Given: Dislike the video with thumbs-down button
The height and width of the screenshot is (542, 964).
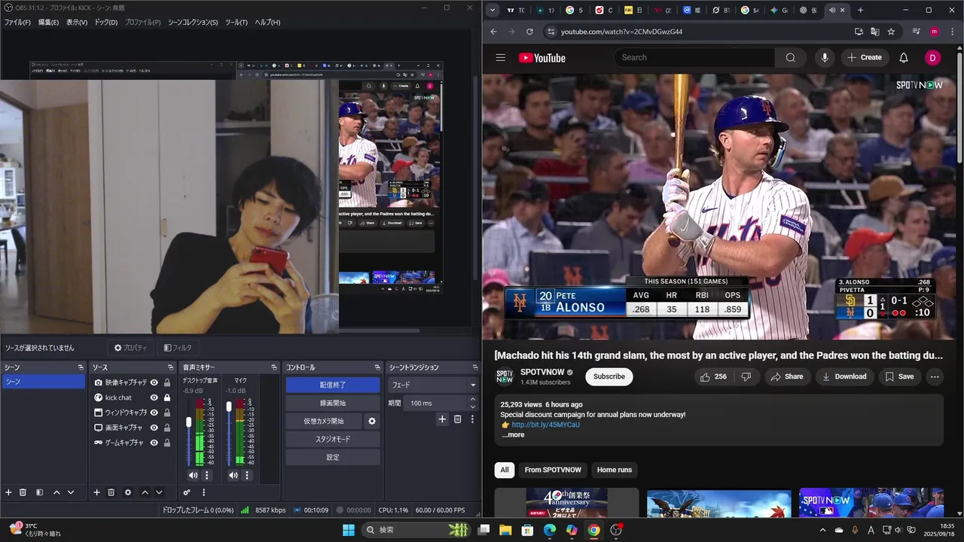Looking at the screenshot, I should tap(746, 376).
